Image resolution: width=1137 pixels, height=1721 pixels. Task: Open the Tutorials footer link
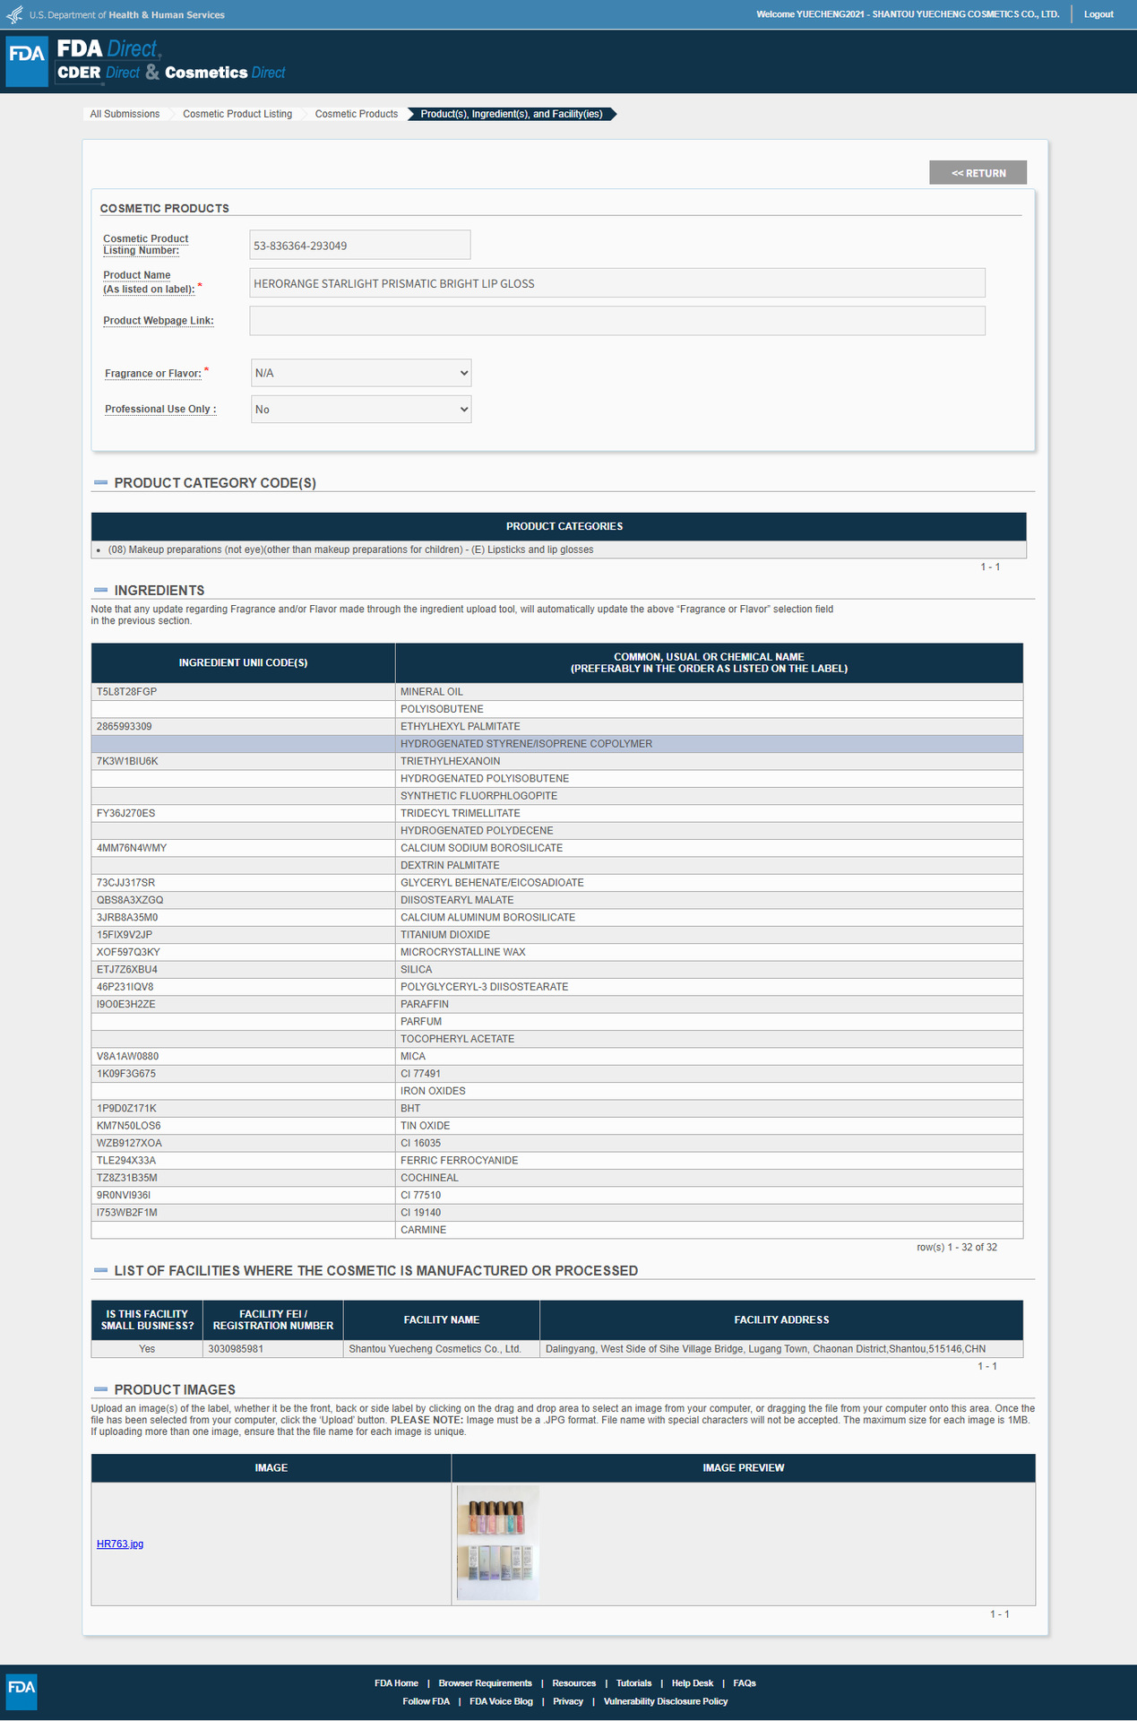[x=633, y=1683]
